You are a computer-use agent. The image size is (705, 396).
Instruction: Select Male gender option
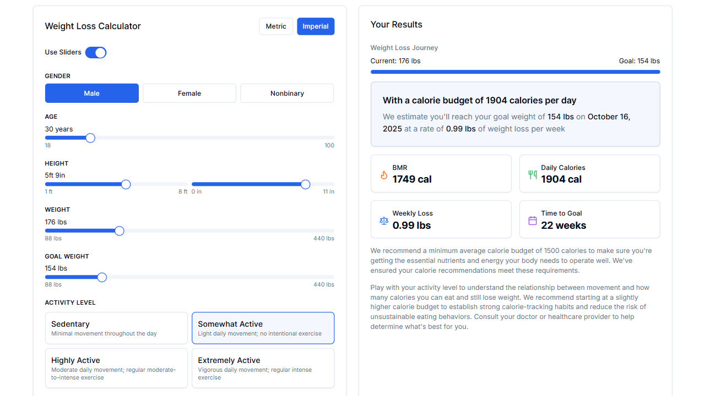click(x=92, y=94)
